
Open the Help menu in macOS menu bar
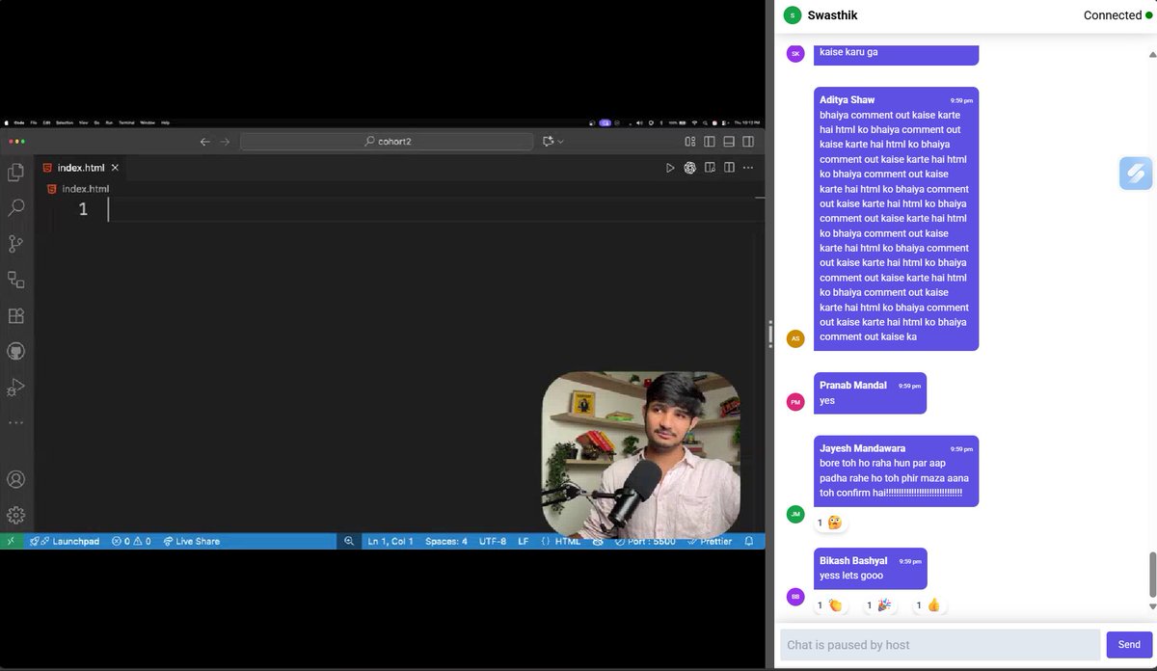[x=165, y=122]
